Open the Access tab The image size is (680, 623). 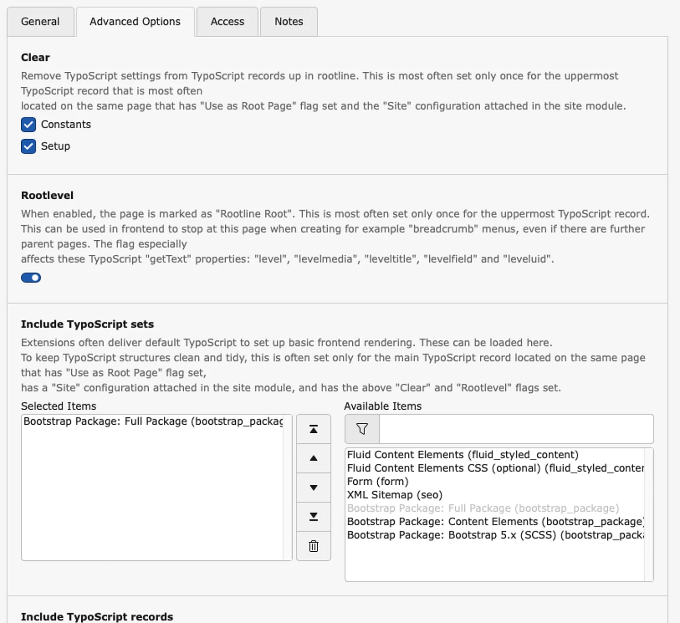click(227, 22)
